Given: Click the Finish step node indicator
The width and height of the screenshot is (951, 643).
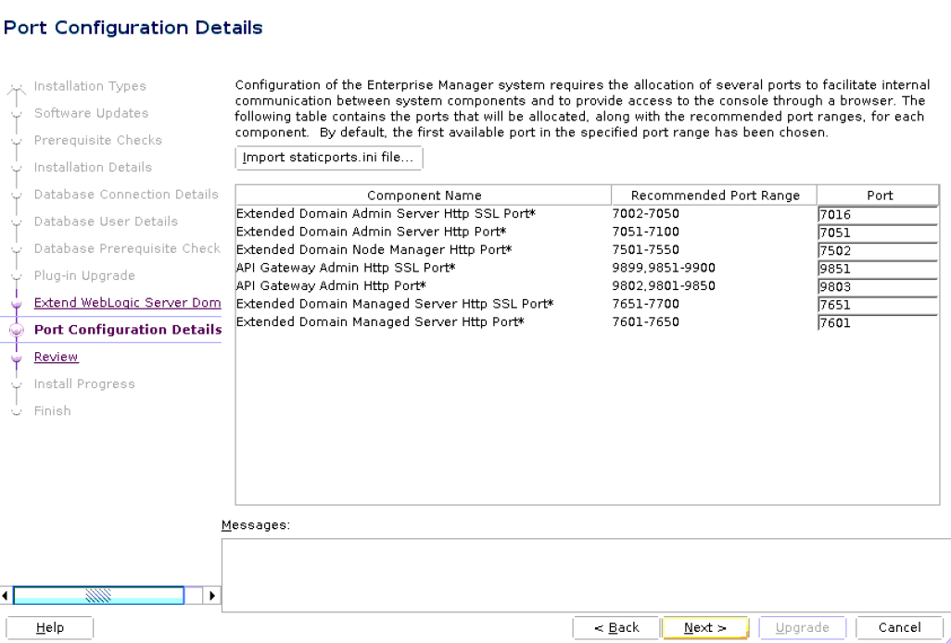Looking at the screenshot, I should (19, 410).
